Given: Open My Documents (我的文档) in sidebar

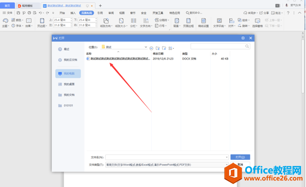Looking at the screenshot, I should (66, 95).
